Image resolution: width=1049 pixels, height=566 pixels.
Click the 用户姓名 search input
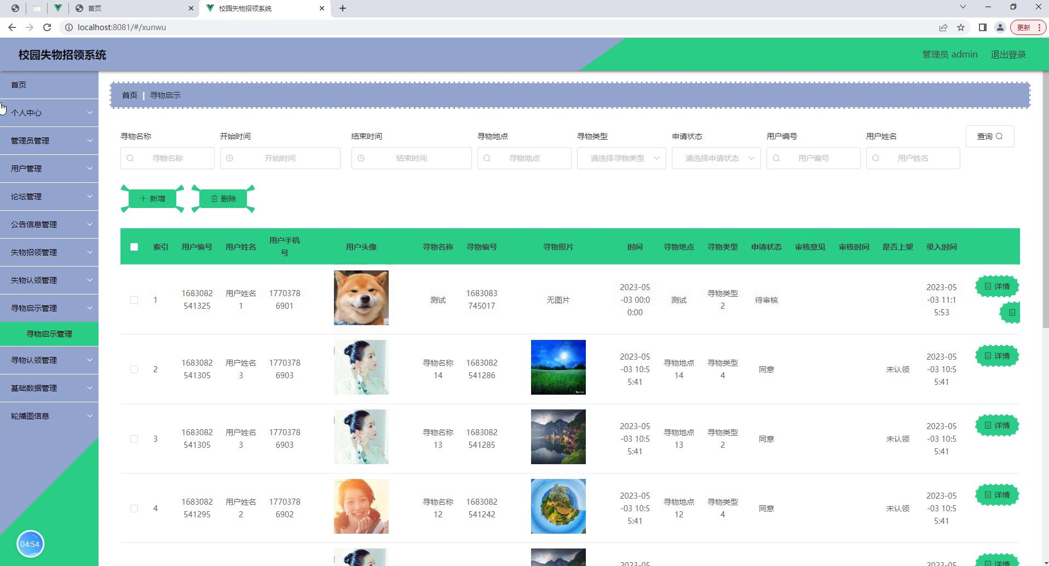coord(913,158)
